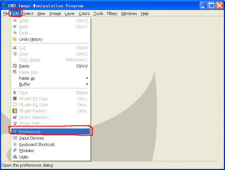Click the Units icon
The image size is (225, 170).
pyautogui.click(x=15, y=157)
